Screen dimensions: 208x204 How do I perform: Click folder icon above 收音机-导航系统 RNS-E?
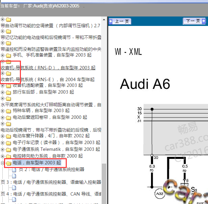[8, 73]
